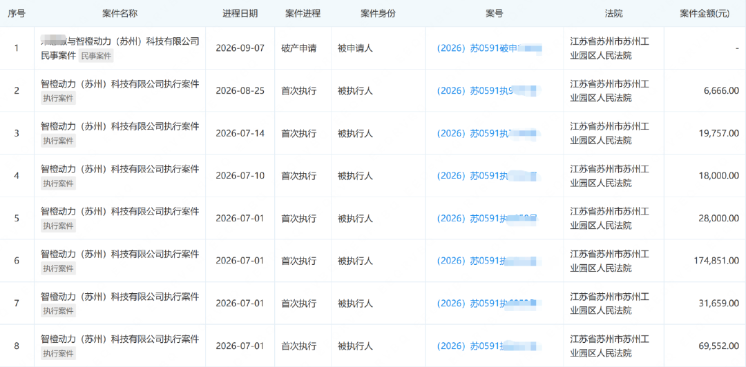The width and height of the screenshot is (746, 367).
Task: Click serial number 1 cell
Action: 17,48
